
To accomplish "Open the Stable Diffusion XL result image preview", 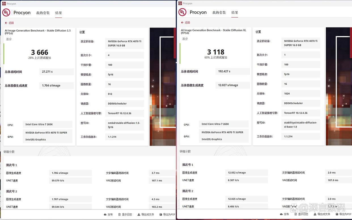I will (x=339, y=86).
